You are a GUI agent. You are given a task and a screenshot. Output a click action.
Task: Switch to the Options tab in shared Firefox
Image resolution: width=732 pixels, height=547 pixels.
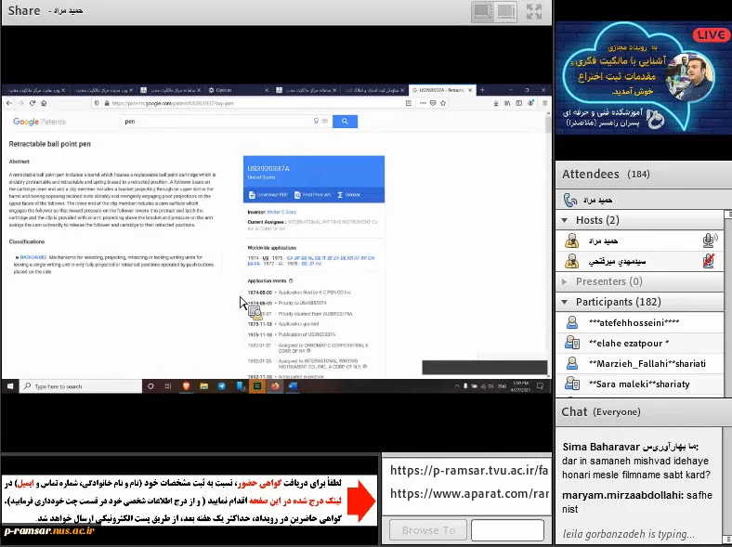pyautogui.click(x=238, y=90)
